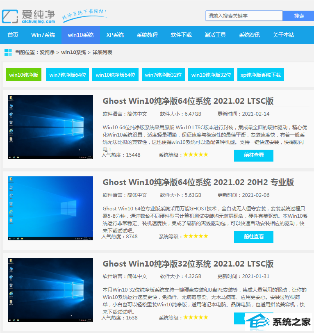The width and height of the screenshot is (314, 333).
Task: Click the 爱纯净 breadcrumb link
Action: point(47,52)
